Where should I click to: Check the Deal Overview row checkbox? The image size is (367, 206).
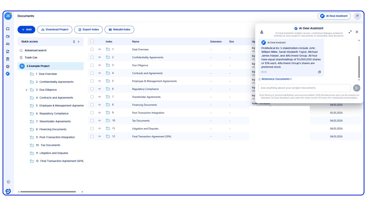(92, 49)
